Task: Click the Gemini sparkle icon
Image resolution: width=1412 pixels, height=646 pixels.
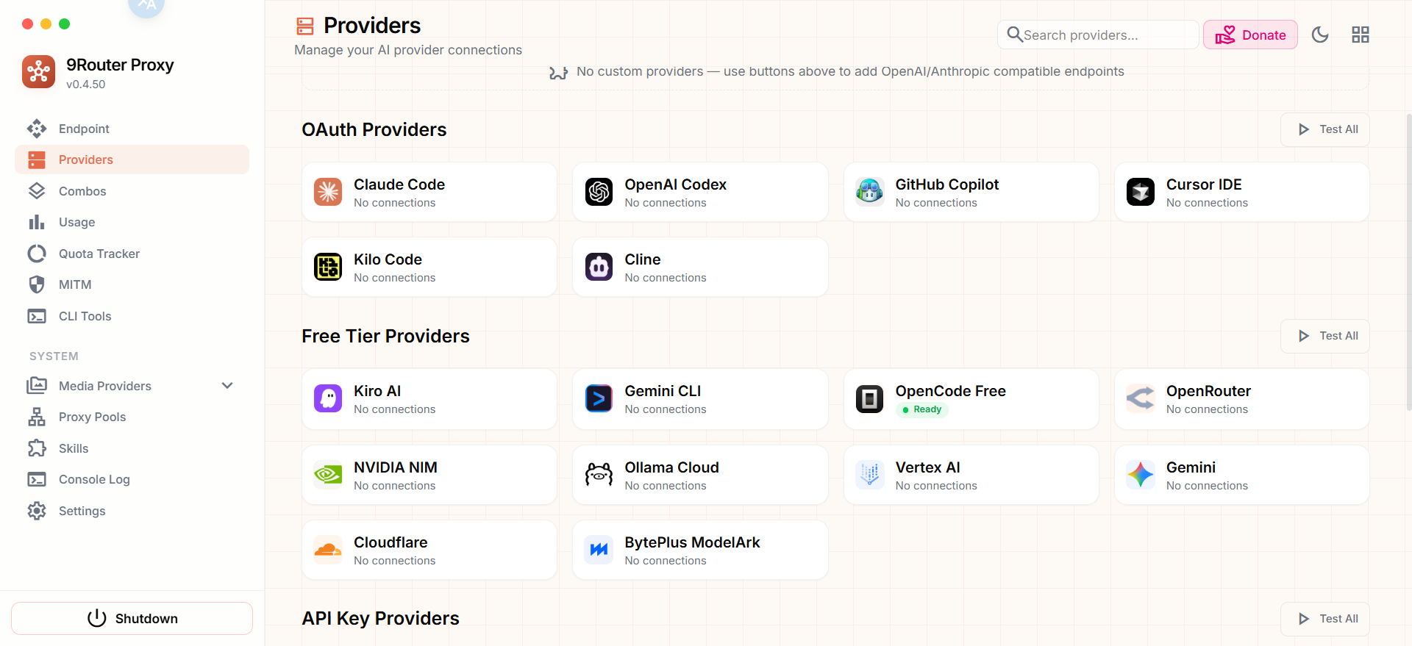Action: [x=1141, y=475]
